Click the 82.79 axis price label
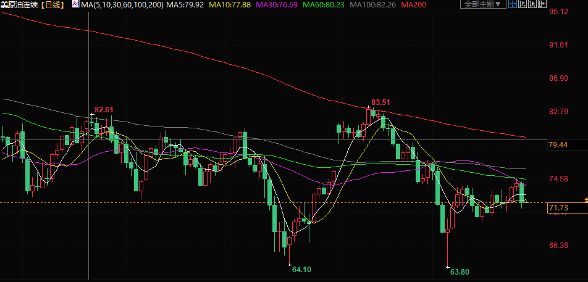 pos(558,112)
